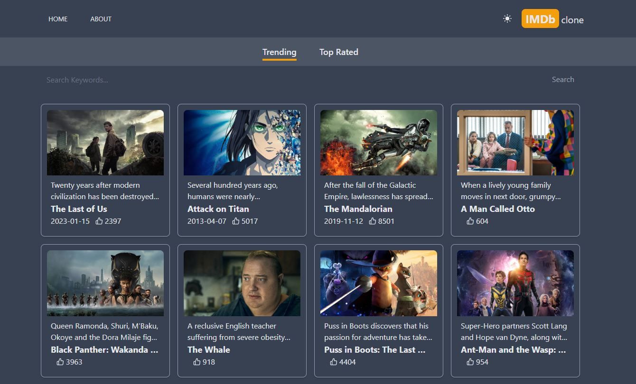Click the Search button
Screen dimensions: 636x384
coord(563,80)
